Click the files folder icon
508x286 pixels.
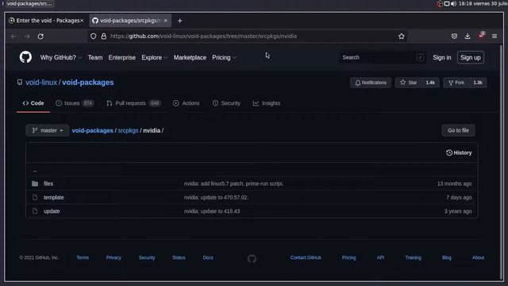(35, 184)
